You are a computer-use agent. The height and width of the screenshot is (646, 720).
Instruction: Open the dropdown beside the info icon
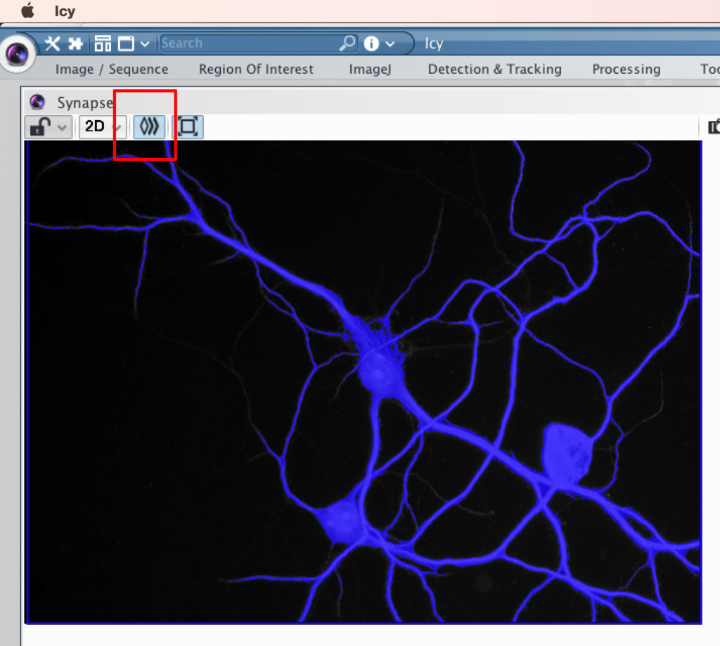click(387, 43)
